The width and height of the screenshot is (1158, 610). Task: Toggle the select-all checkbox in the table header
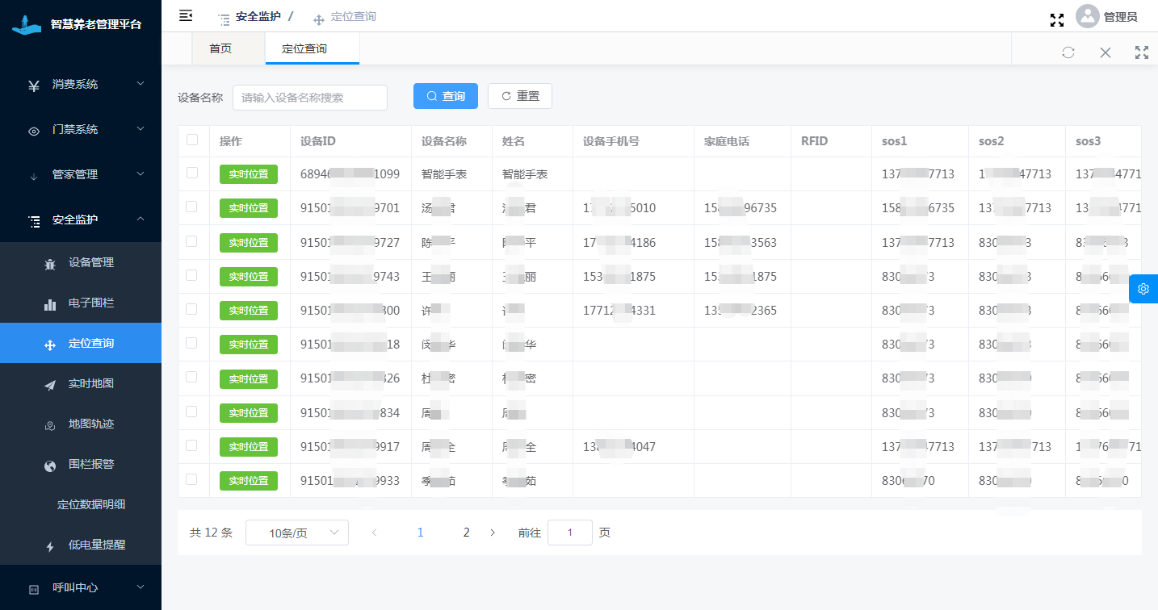192,140
